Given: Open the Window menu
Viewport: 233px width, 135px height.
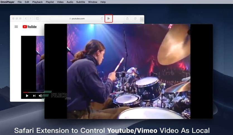Looking at the screenshot, I should click(93, 2).
